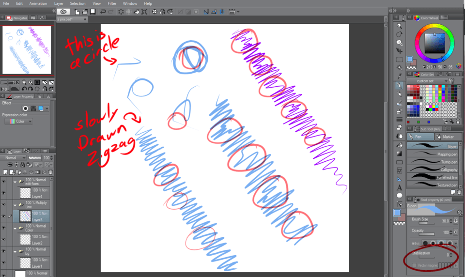Collapse the edit fixes layer folder
The image size is (465, 277).
pos(15,182)
